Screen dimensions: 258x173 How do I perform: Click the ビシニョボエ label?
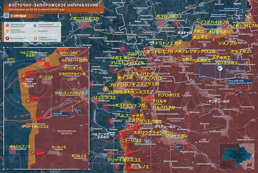point(181,59)
